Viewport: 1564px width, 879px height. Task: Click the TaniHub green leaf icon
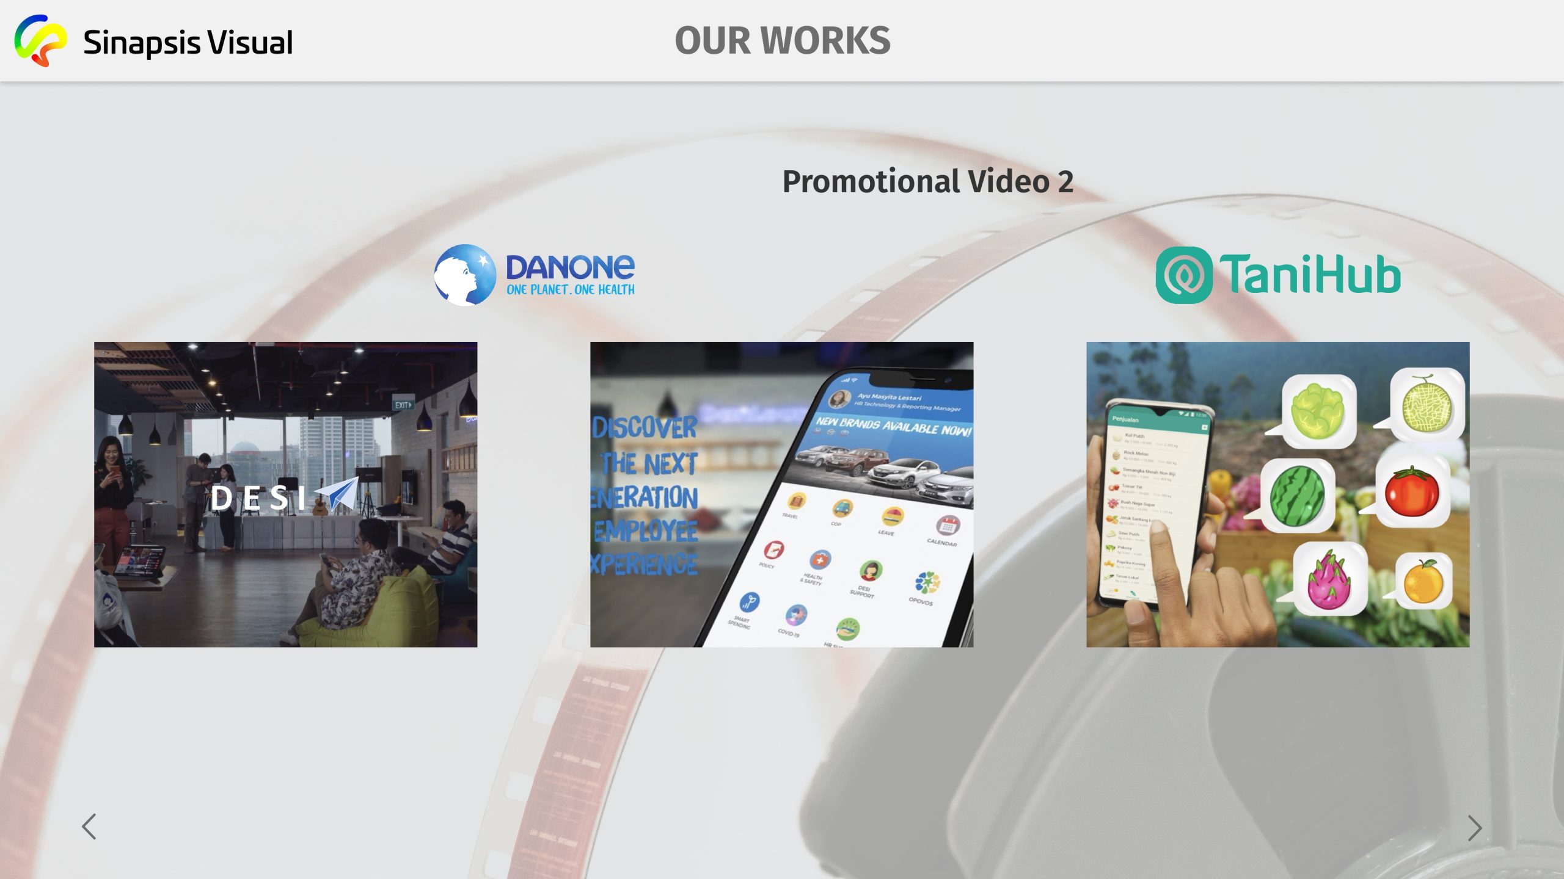point(1183,275)
